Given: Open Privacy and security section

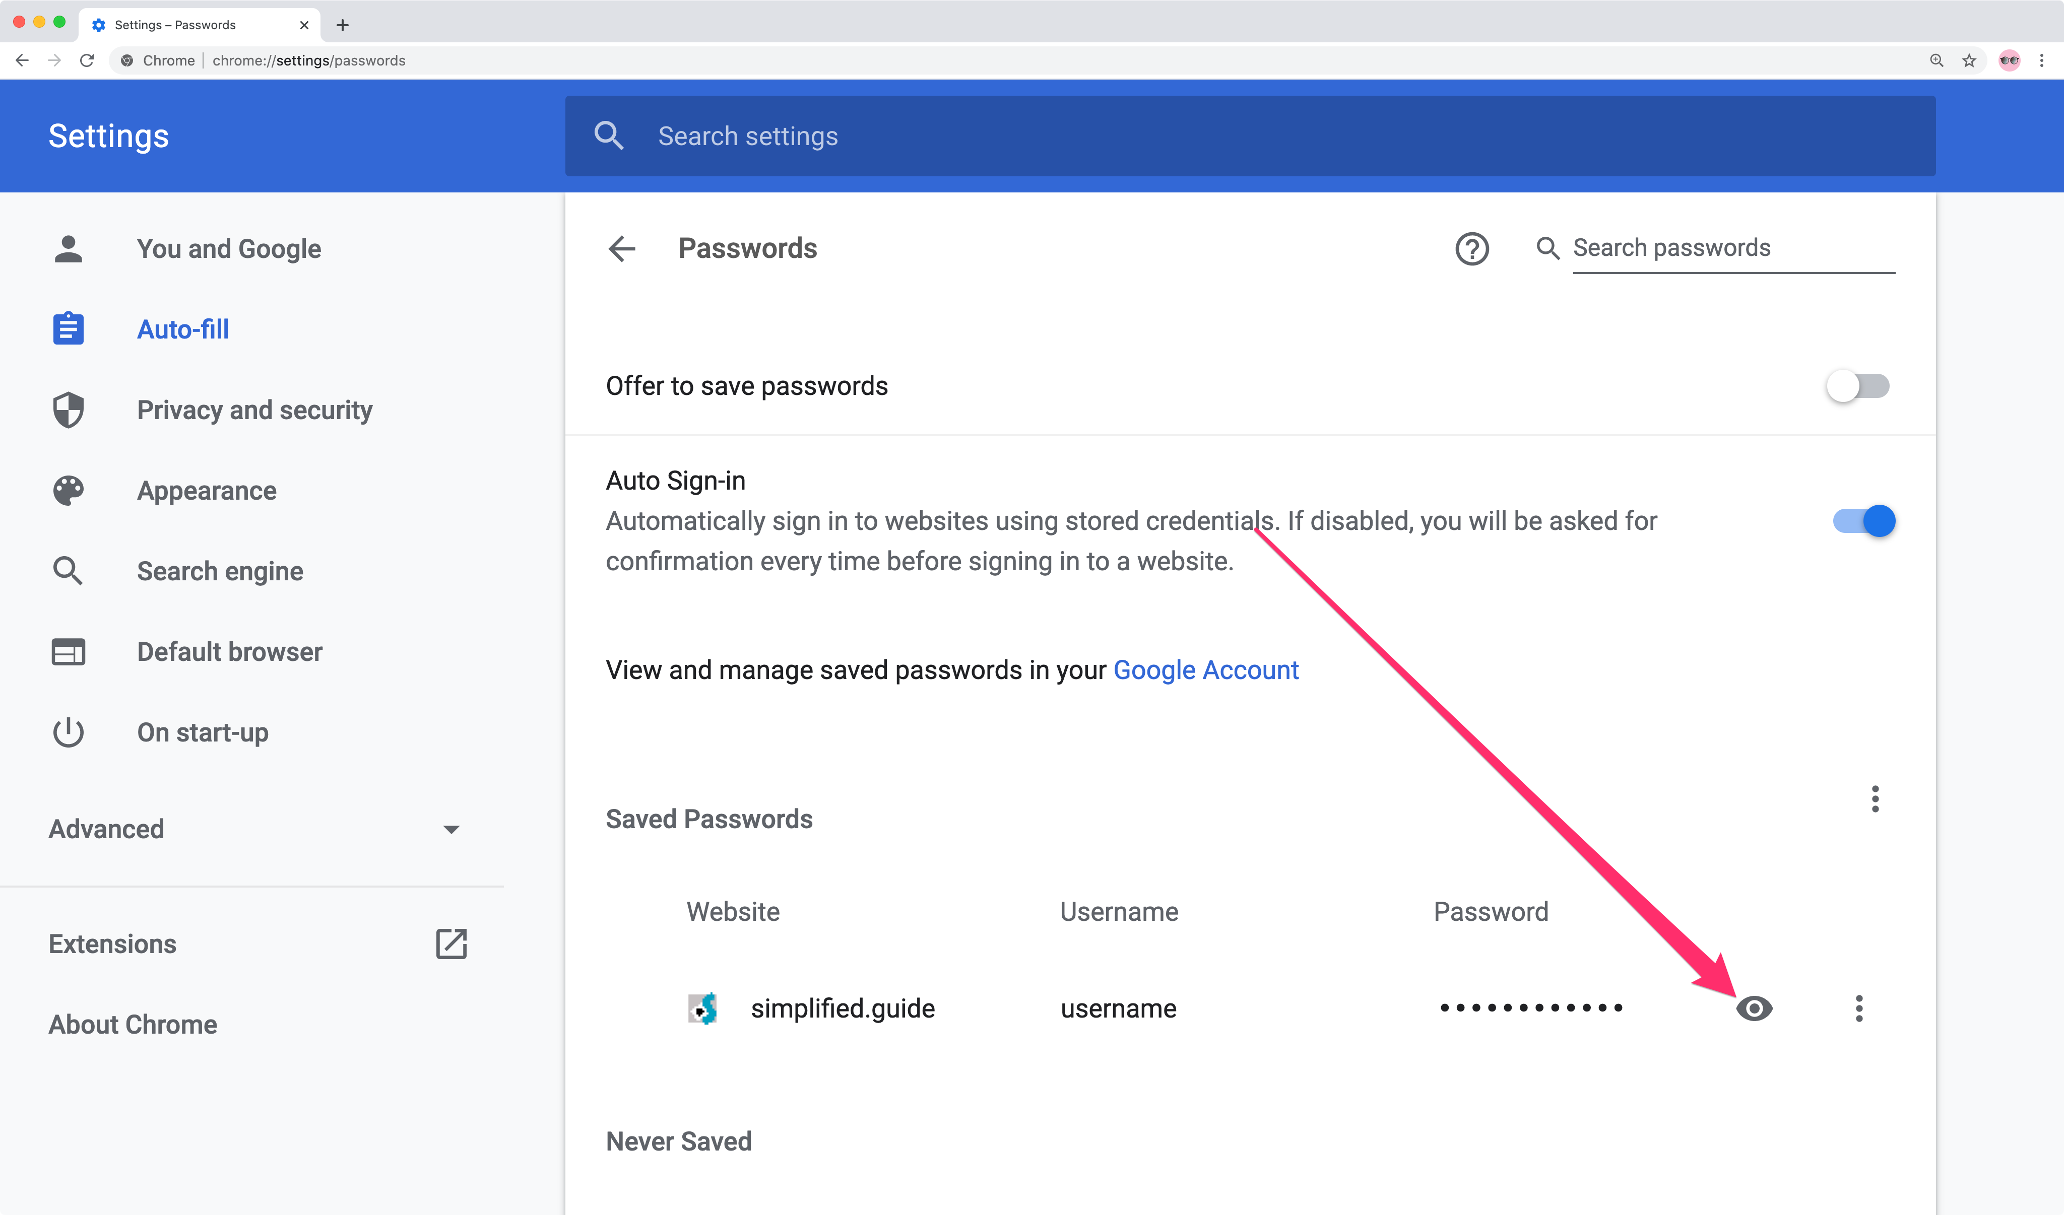Looking at the screenshot, I should [x=254, y=410].
